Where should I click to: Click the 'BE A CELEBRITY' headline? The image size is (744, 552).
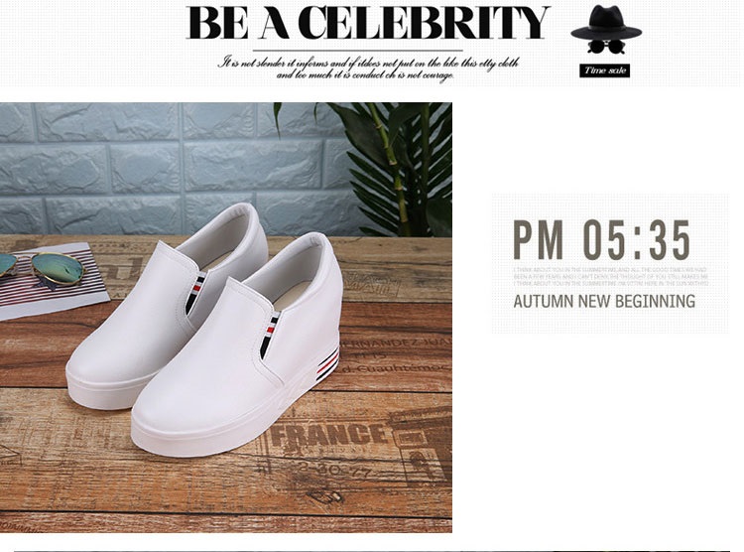pyautogui.click(x=368, y=23)
